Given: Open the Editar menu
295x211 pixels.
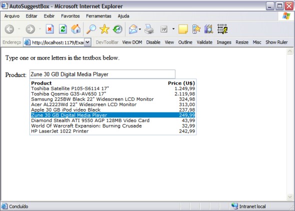Looking at the screenshot, I should point(31,16).
